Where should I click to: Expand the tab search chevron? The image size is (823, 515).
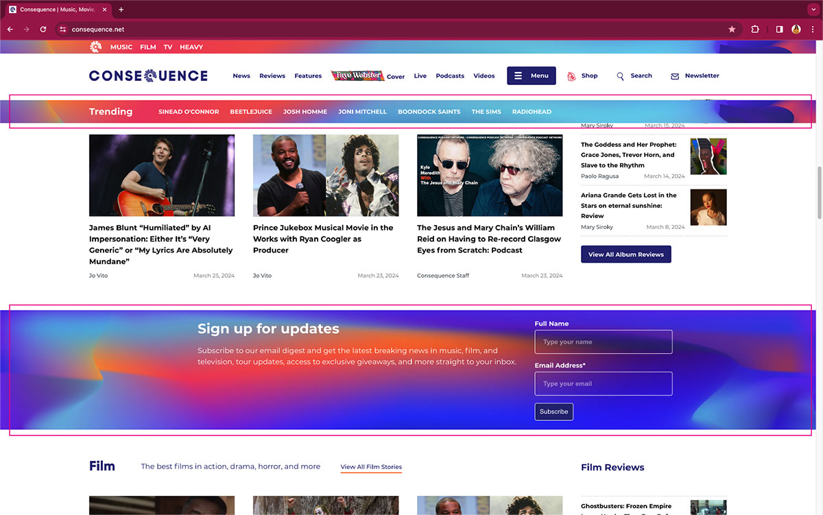813,10
